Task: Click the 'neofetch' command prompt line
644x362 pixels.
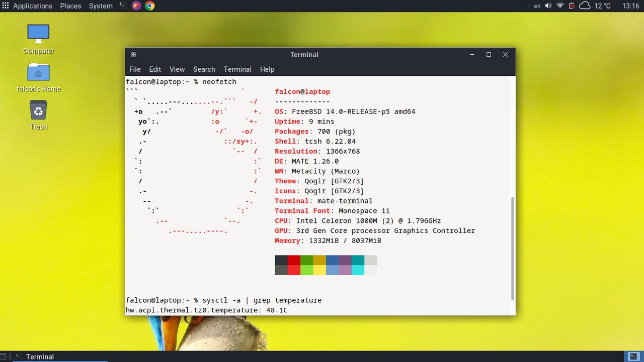Action: point(181,82)
